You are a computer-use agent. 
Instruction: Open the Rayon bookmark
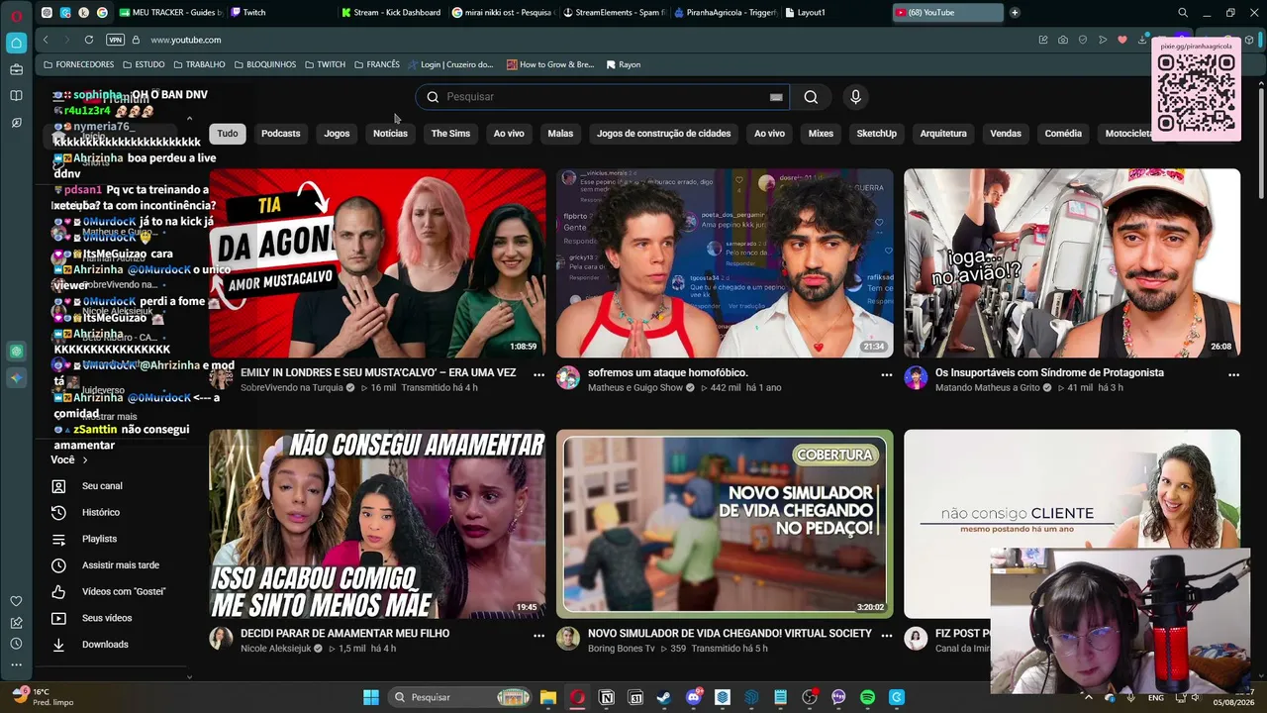pyautogui.click(x=624, y=64)
